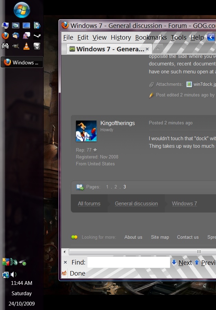Image resolution: width=216 pixels, height=310 pixels.
Task: Open the About us footer link
Action: (133, 237)
